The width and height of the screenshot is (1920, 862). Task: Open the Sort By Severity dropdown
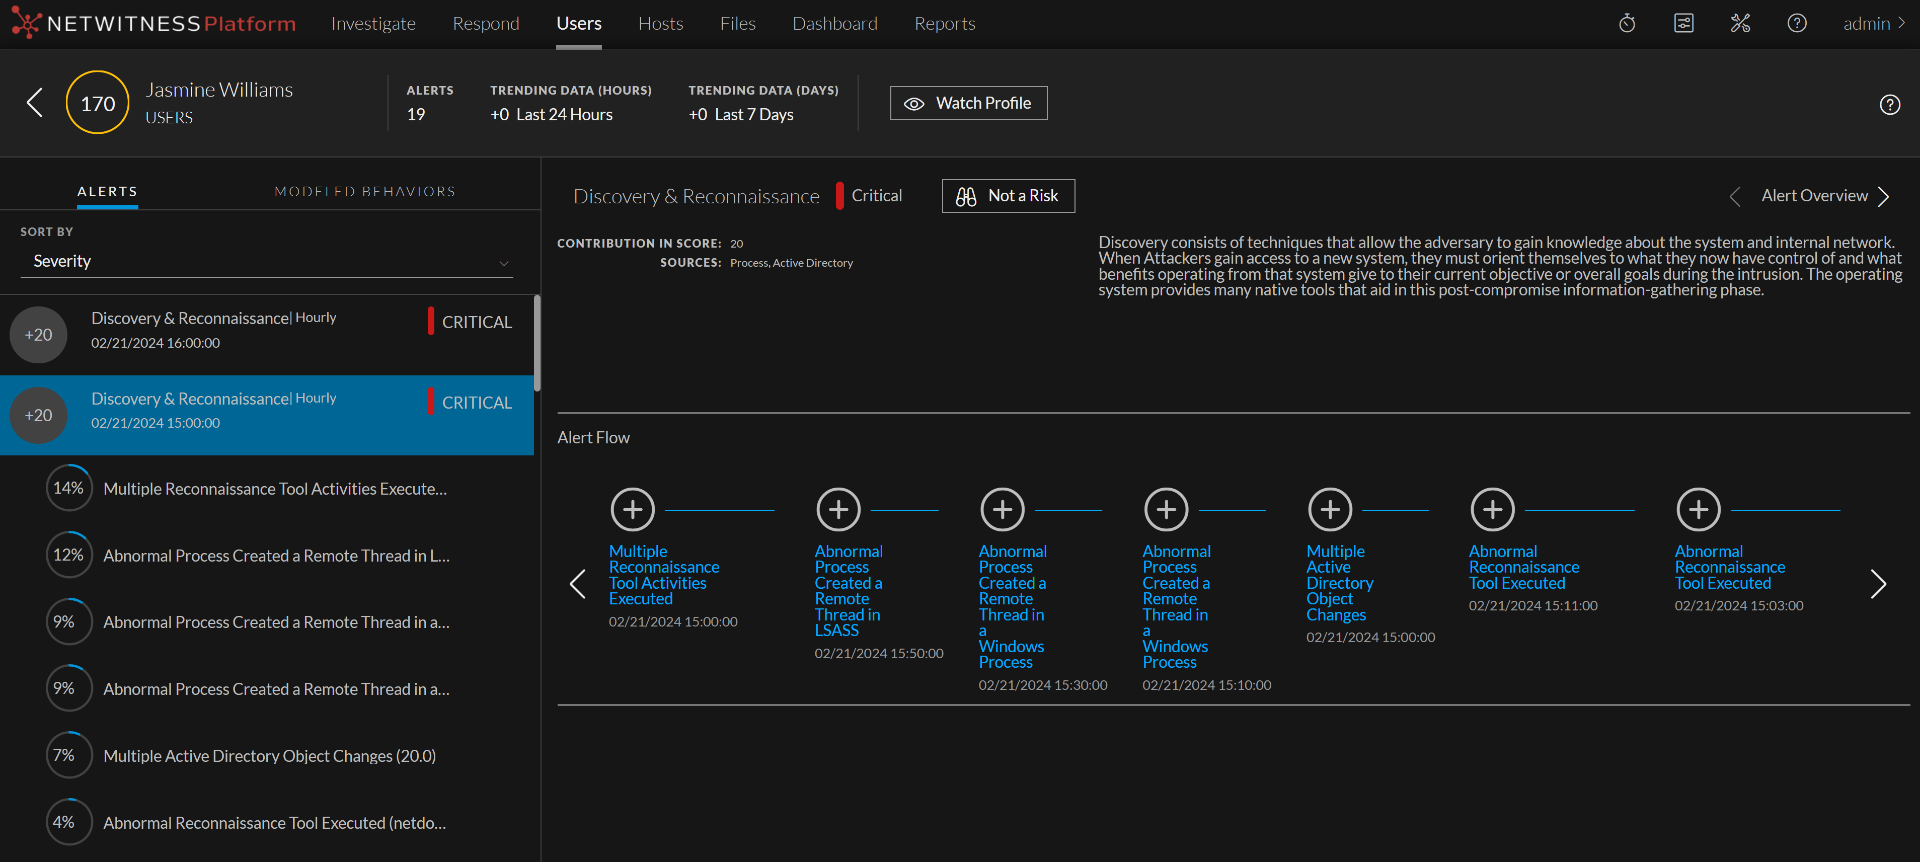pos(266,262)
